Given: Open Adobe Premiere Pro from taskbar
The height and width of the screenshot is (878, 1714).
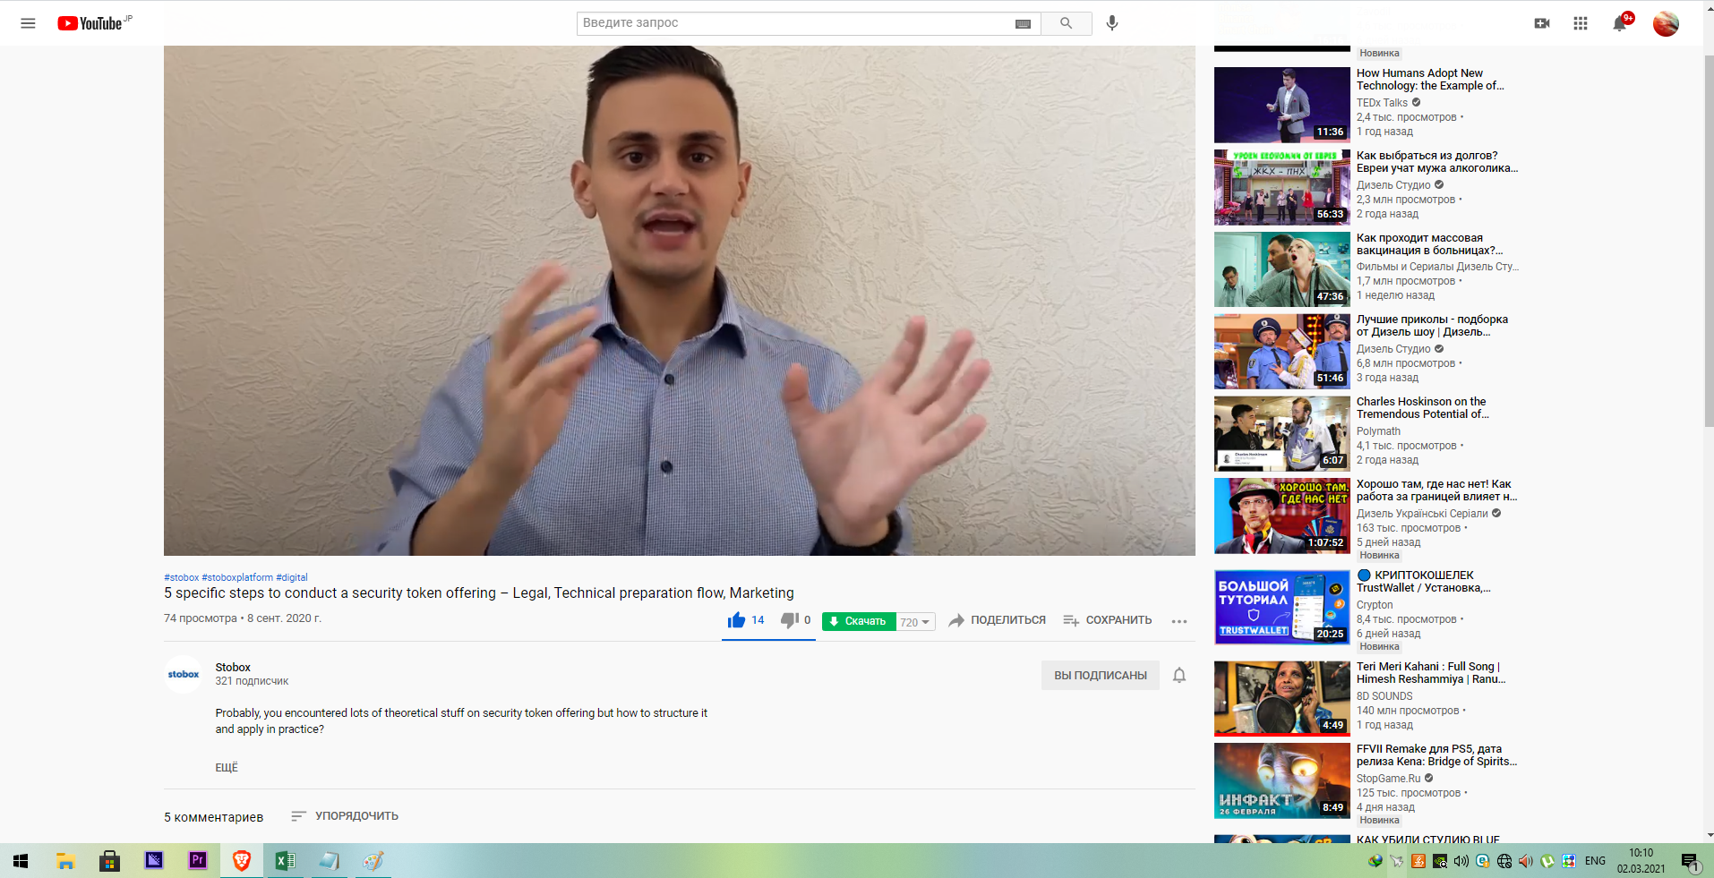Looking at the screenshot, I should 198,861.
